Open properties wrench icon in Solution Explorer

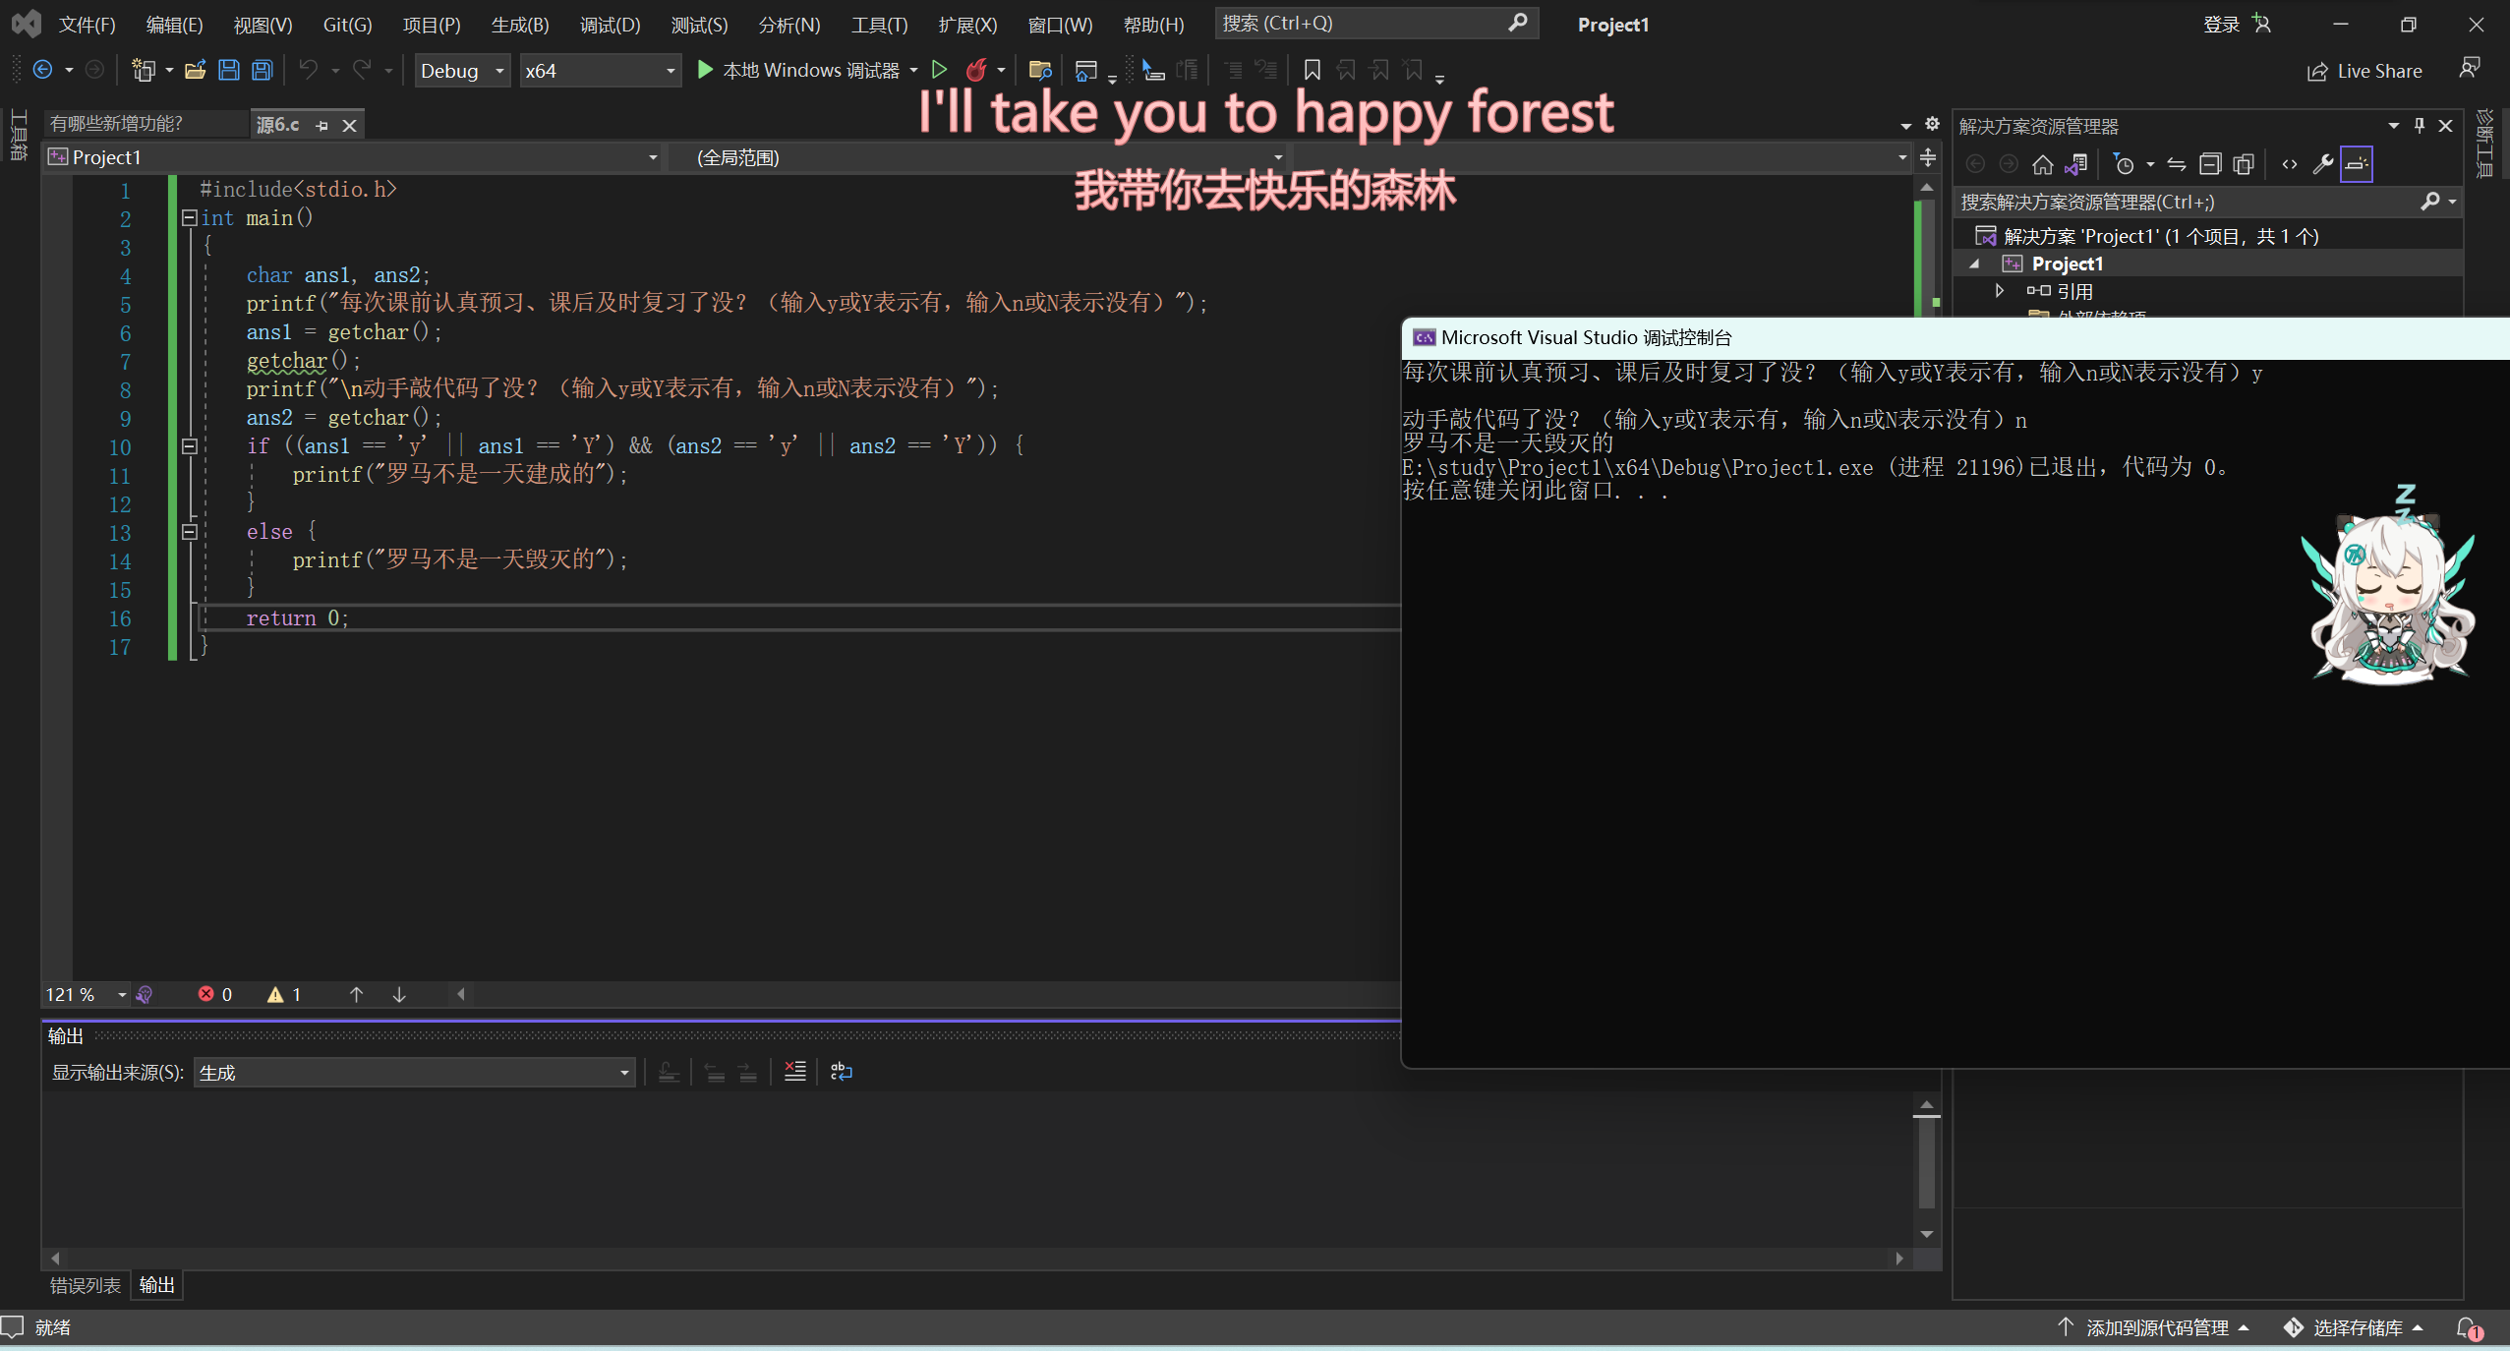[x=2322, y=164]
